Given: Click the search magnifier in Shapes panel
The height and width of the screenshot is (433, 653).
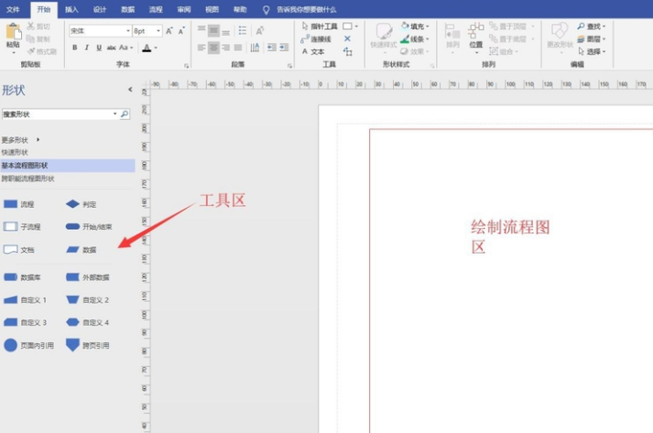Looking at the screenshot, I should (x=125, y=114).
